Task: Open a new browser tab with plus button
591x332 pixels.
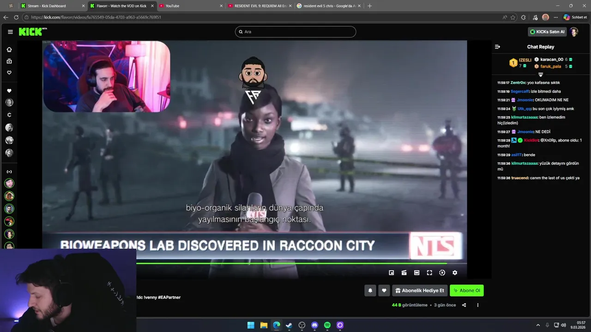Action: pos(369,6)
